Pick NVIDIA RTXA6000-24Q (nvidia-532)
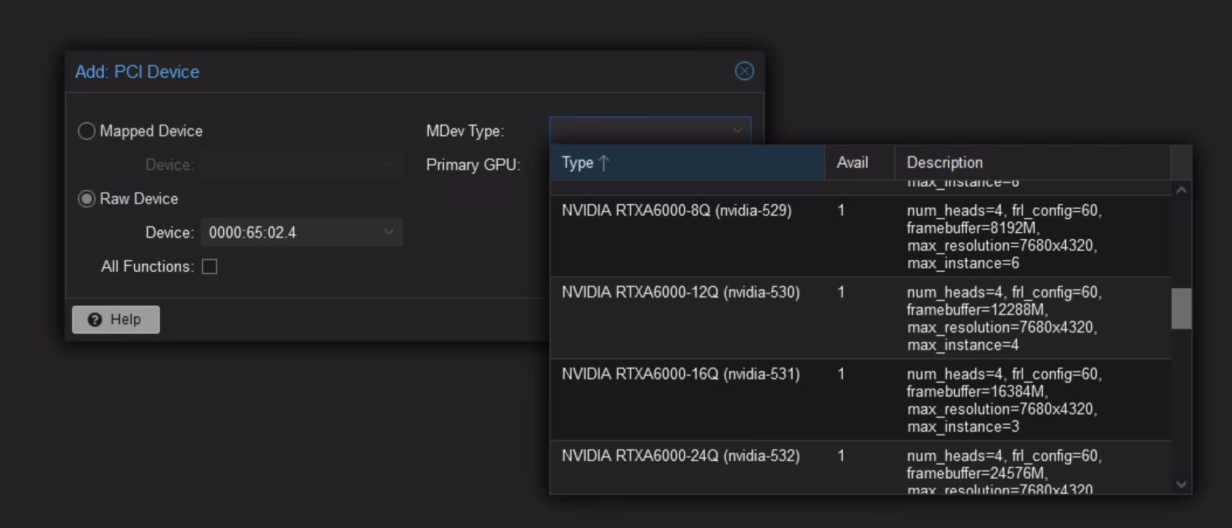 (x=680, y=456)
